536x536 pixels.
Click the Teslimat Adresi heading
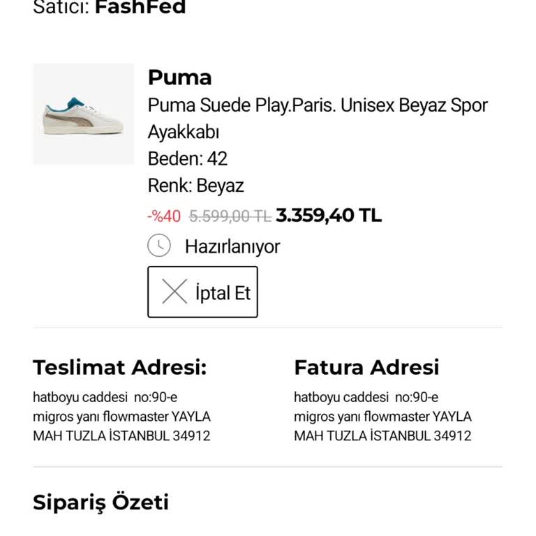point(119,367)
